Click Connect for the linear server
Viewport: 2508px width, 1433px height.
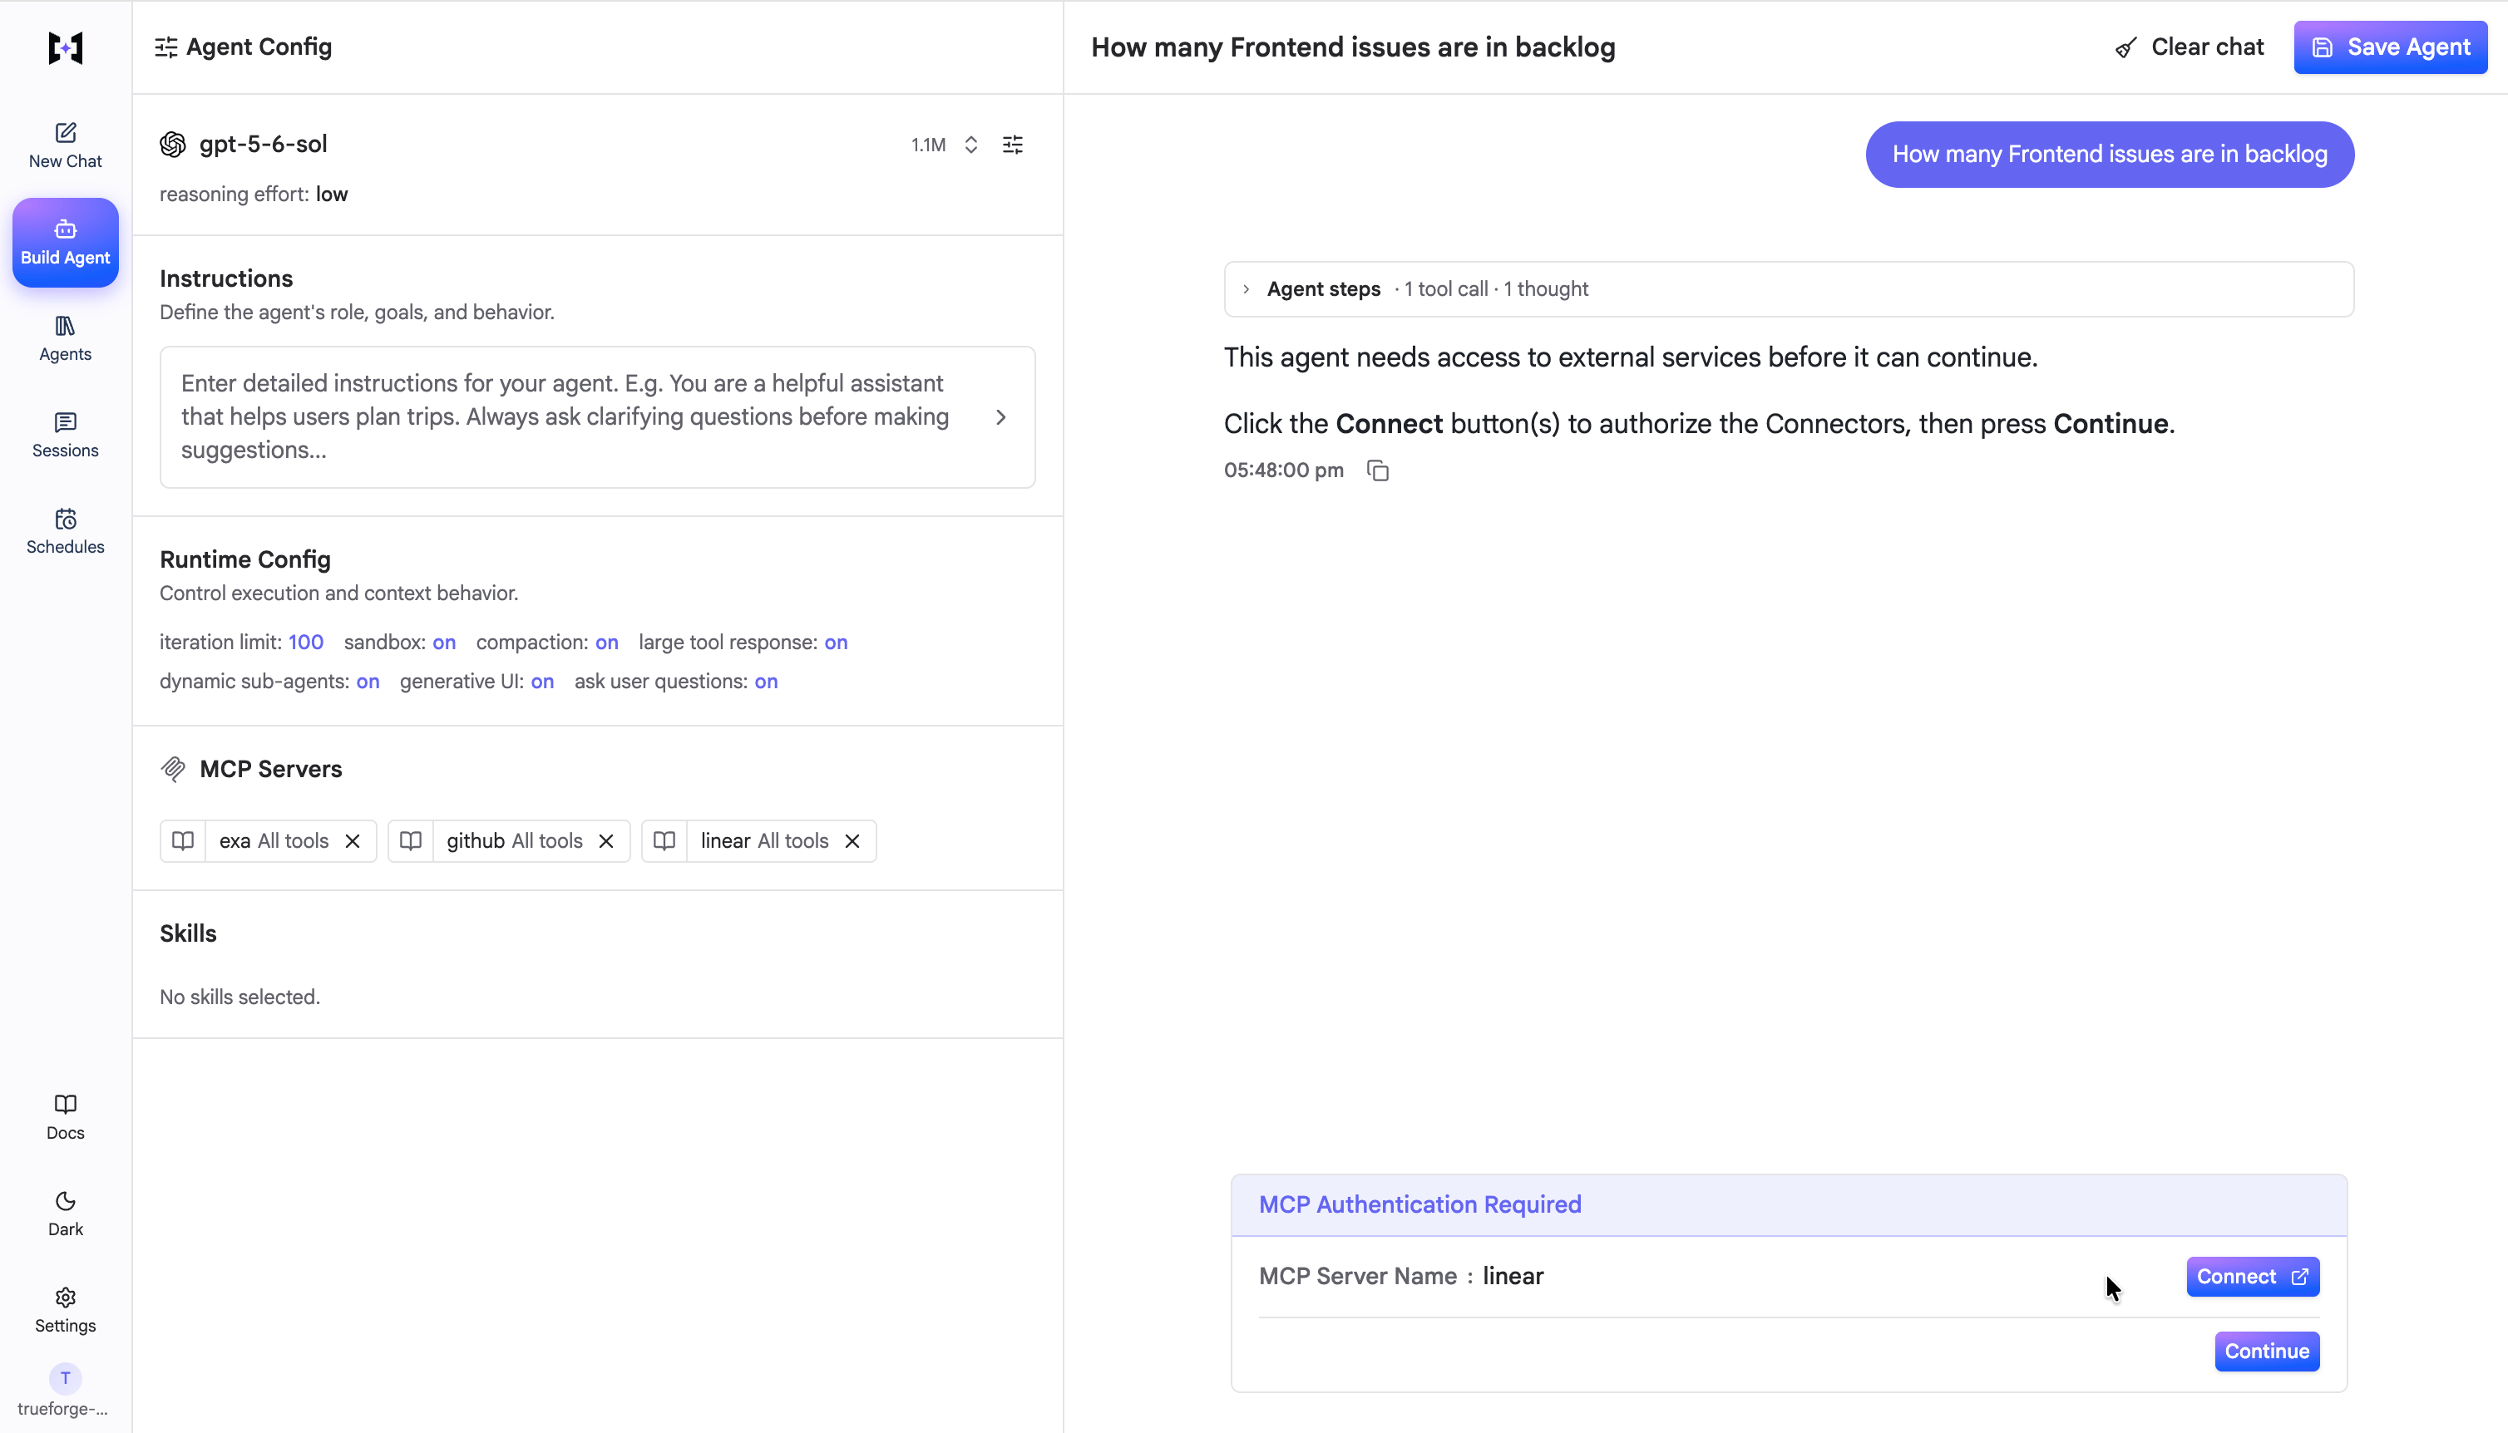pyautogui.click(x=2252, y=1277)
